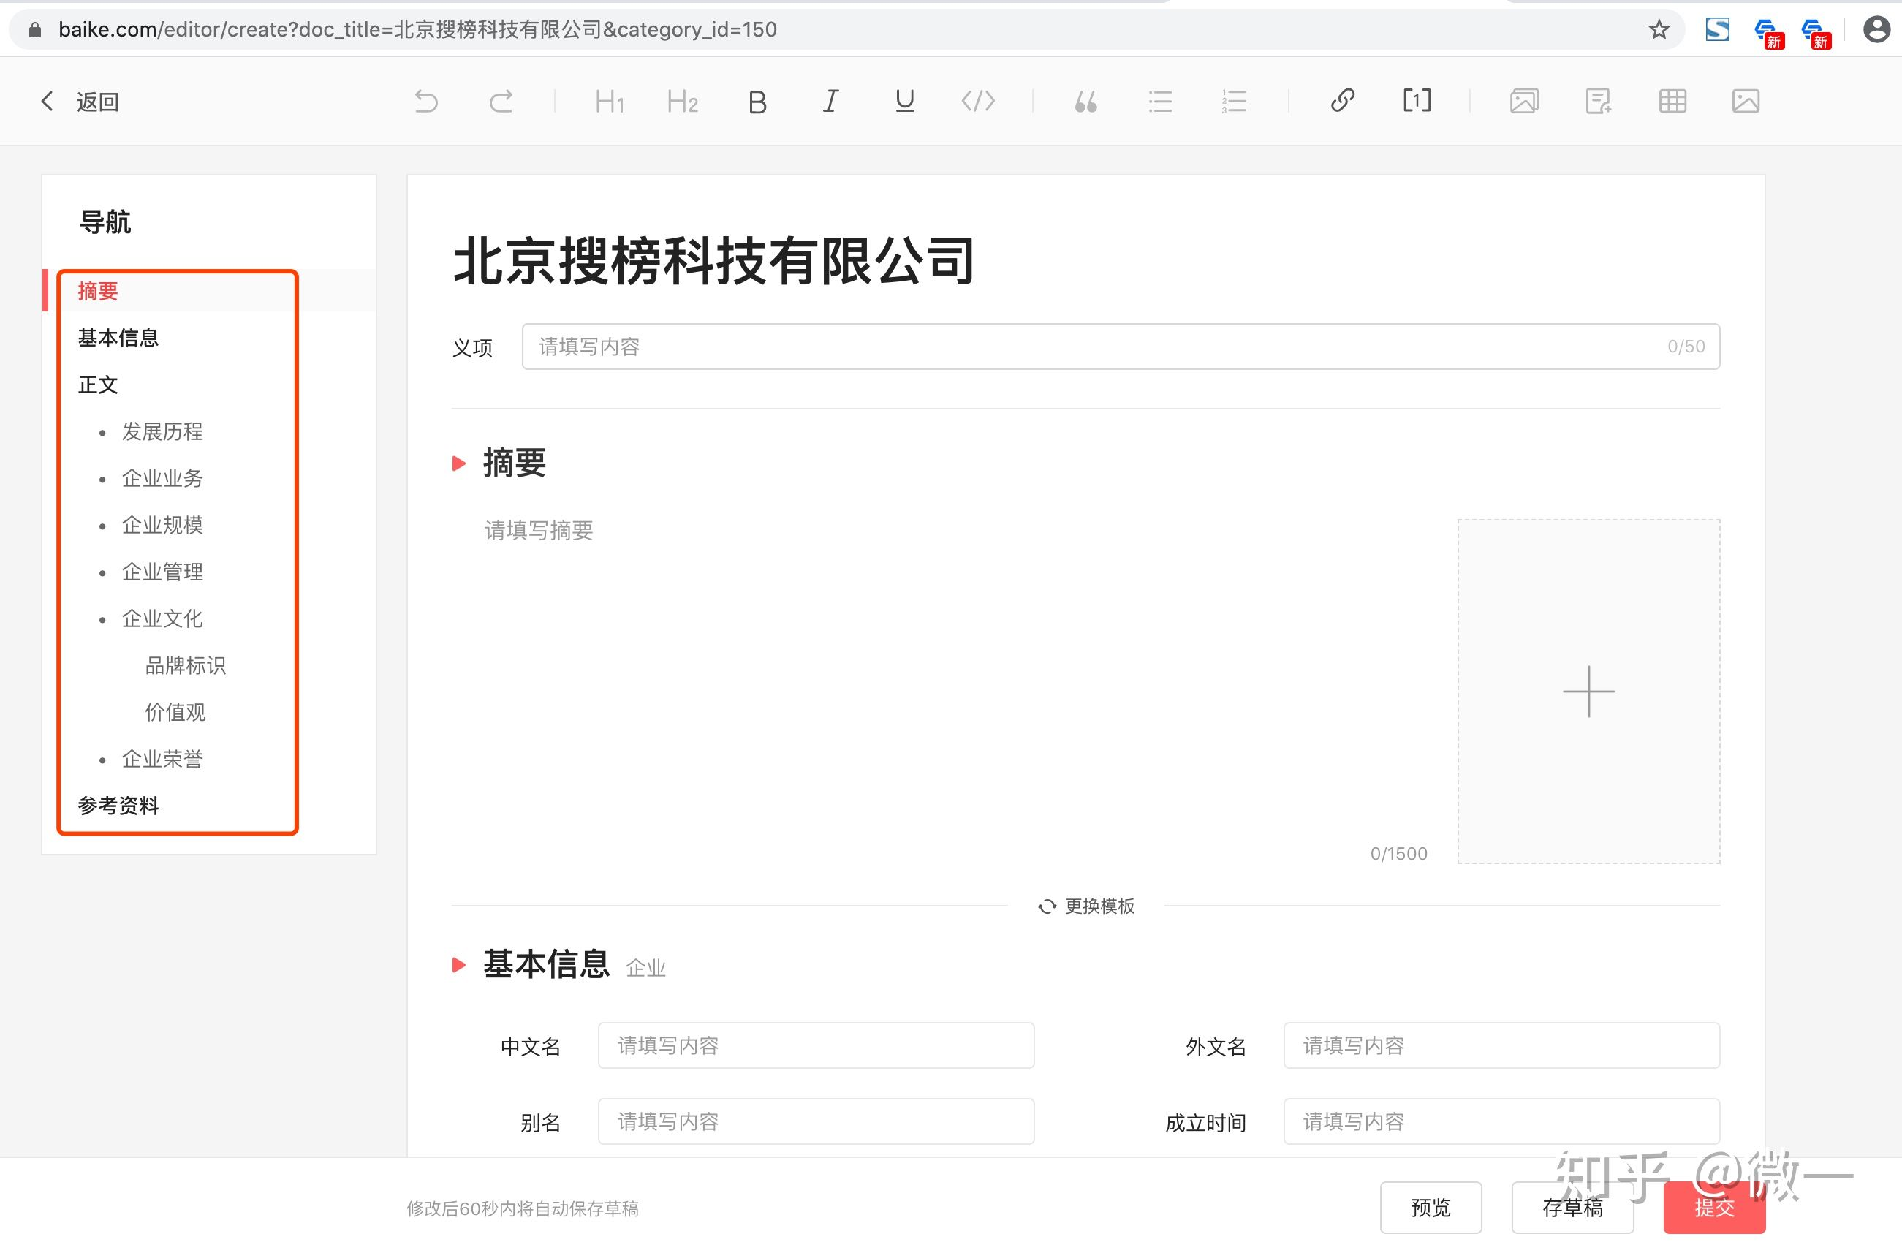Image resolution: width=1902 pixels, height=1253 pixels.
Task: Apply H1 heading format
Action: pyautogui.click(x=609, y=102)
